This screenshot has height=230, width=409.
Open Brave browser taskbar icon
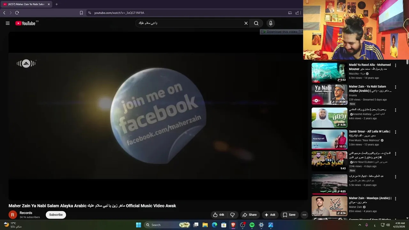click(233, 225)
